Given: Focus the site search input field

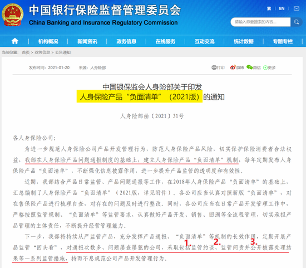Looking at the screenshot, I should (260, 22).
